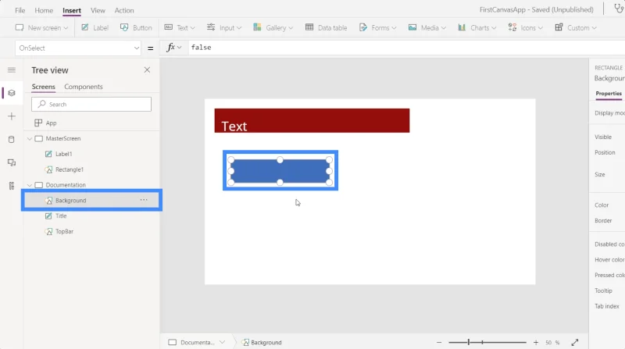
Task: Select Rectangle1 in the tree
Action: point(70,169)
